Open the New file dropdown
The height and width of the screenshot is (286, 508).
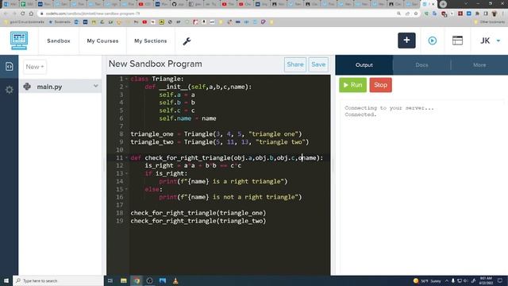35,67
